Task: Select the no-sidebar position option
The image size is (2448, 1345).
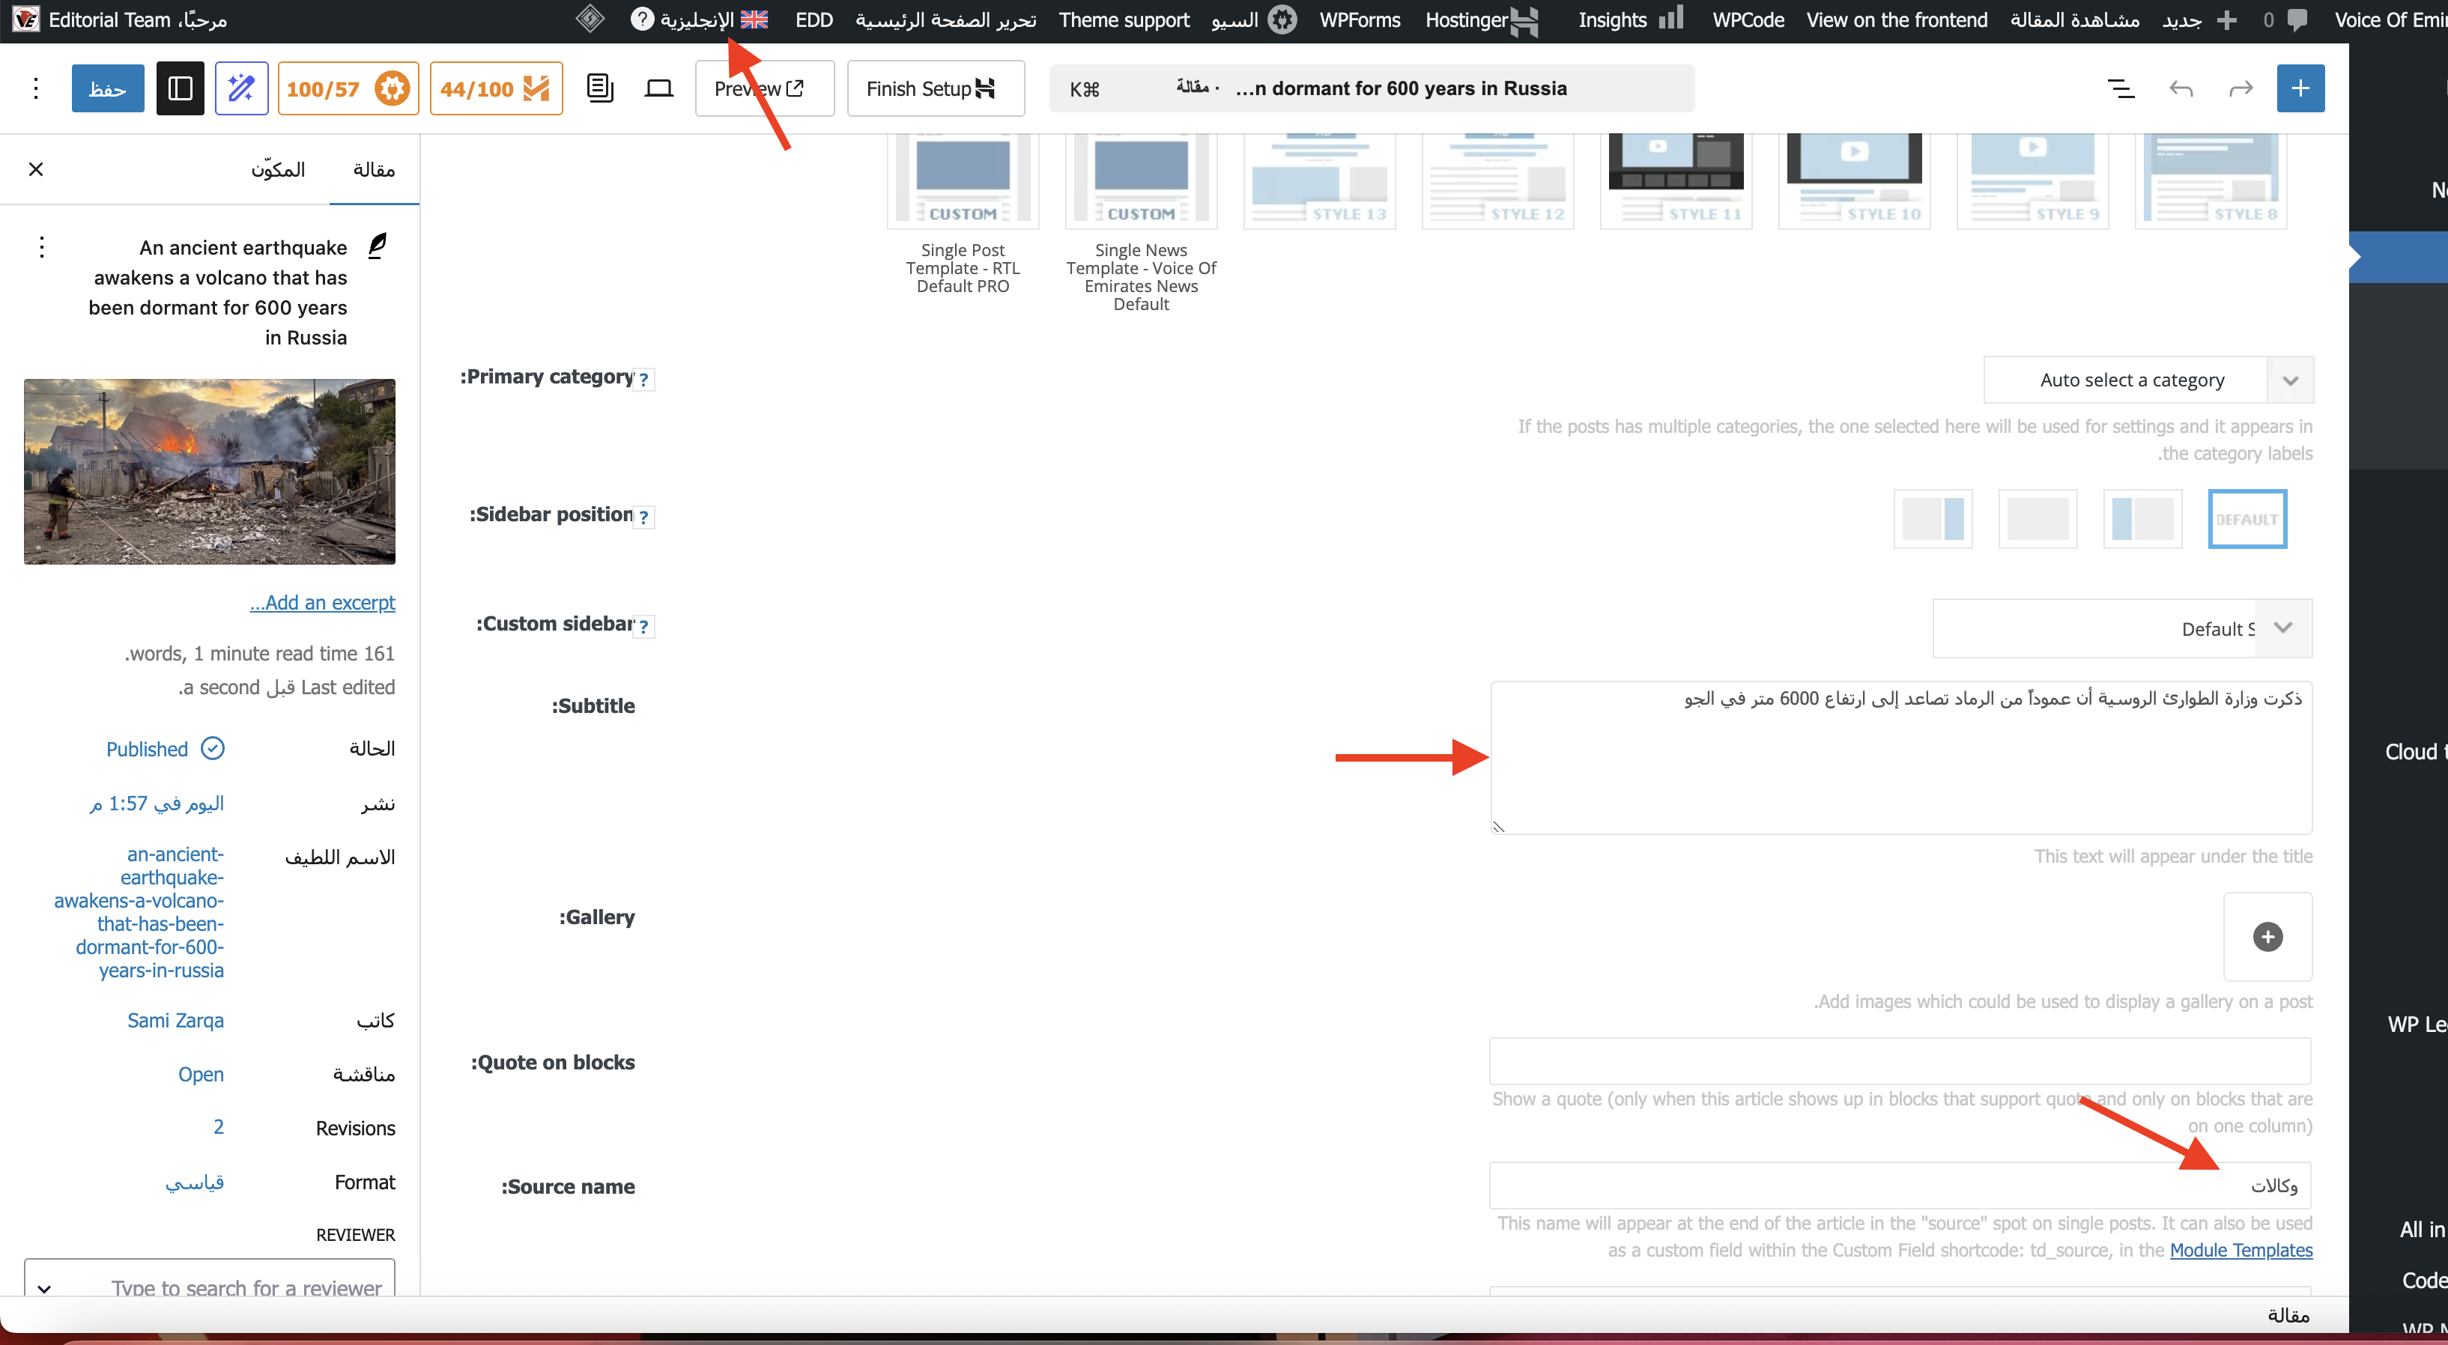Action: pyautogui.click(x=2038, y=519)
